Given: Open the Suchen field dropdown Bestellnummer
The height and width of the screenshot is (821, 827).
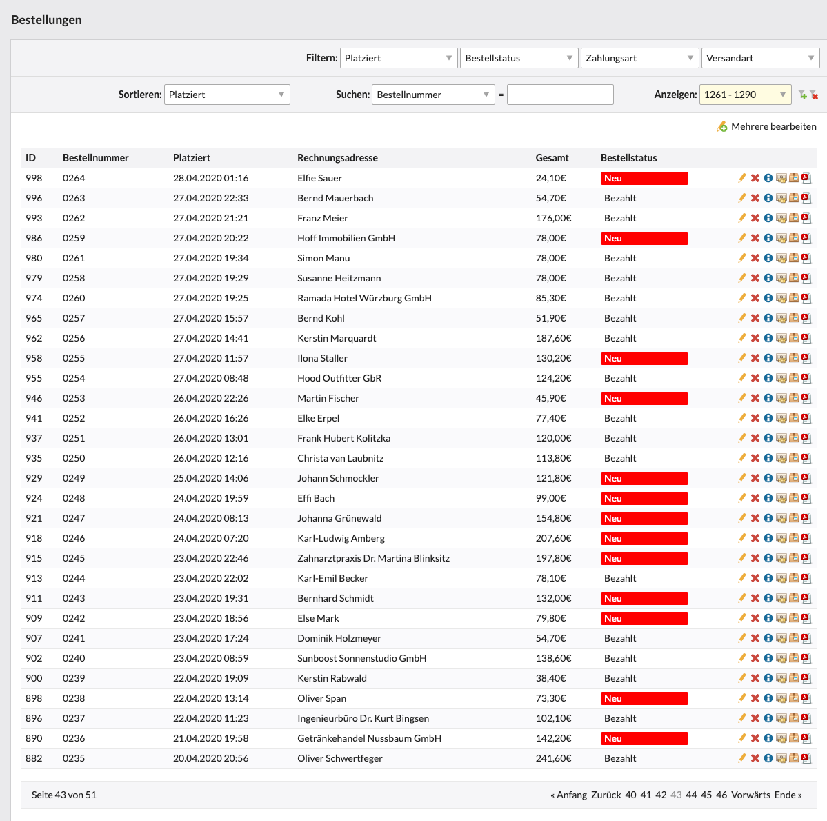Looking at the screenshot, I should click(x=433, y=95).
